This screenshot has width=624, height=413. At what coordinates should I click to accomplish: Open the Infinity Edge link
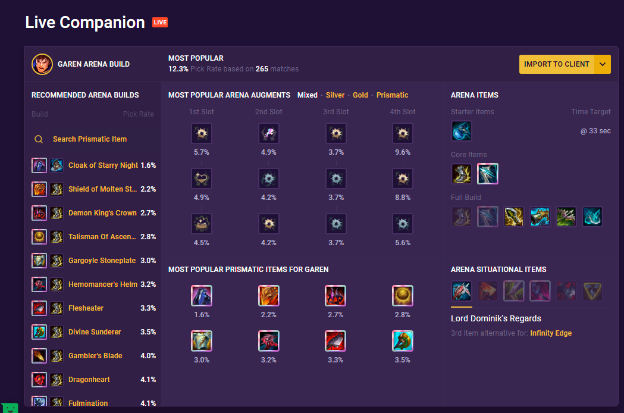[551, 333]
